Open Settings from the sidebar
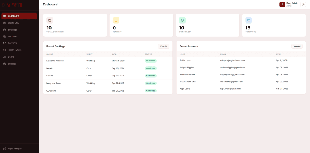 tap(19, 64)
